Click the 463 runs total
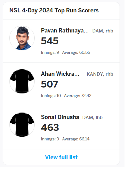This screenshot has height=180, width=140. (x=50, y=127)
